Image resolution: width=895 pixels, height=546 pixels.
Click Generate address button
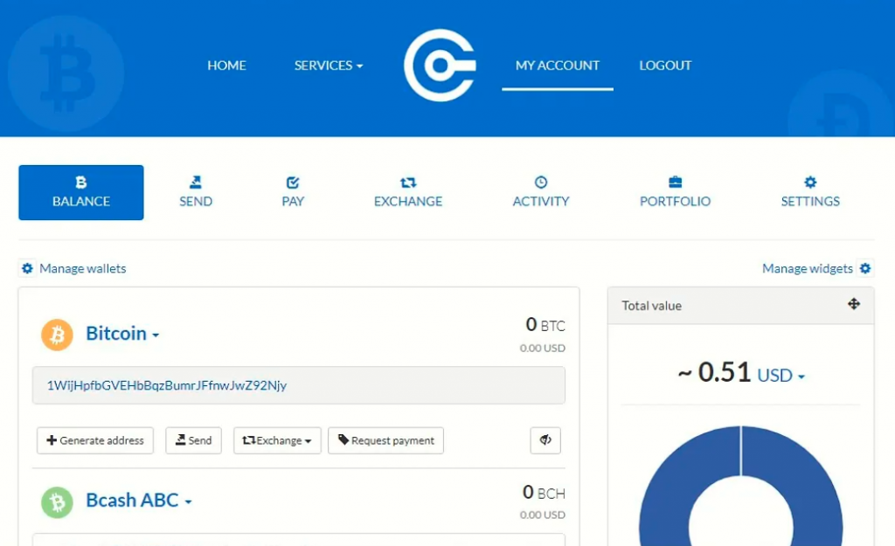point(95,440)
